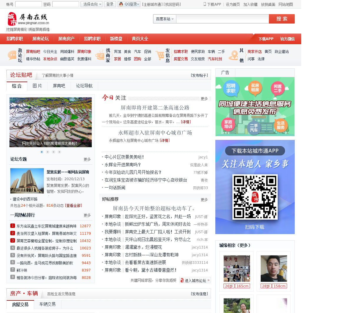This screenshot has height=313, width=353.
Task: Click the [发布信息] link
Action: (x=199, y=294)
